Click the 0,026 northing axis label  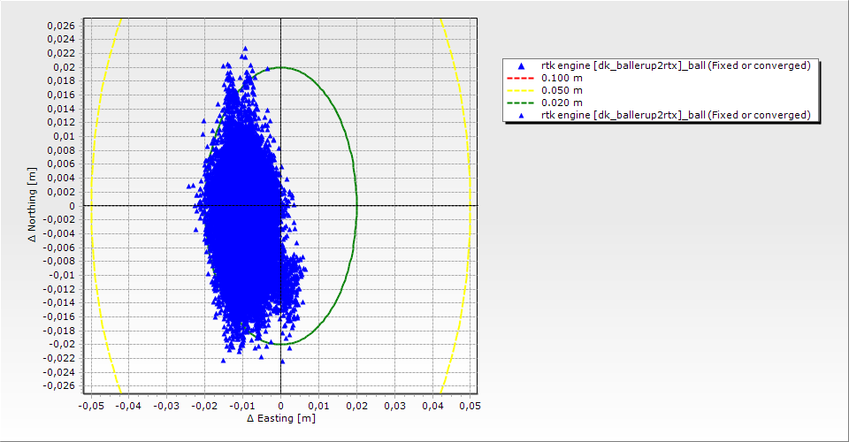click(x=61, y=26)
